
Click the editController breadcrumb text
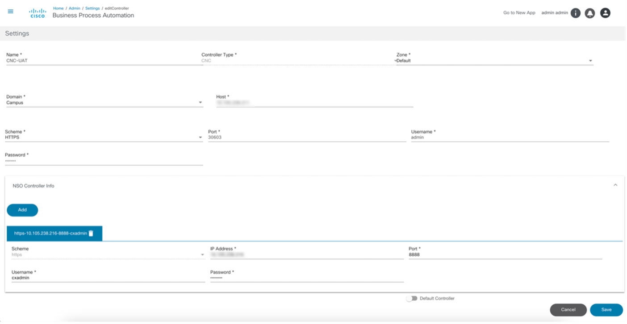(x=117, y=8)
